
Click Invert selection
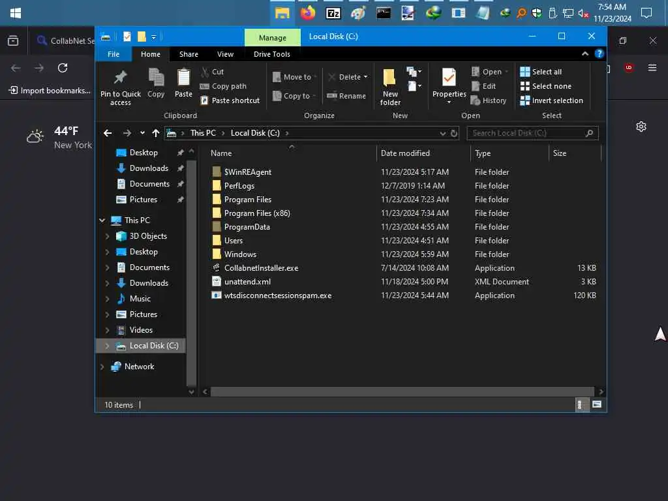coord(551,100)
